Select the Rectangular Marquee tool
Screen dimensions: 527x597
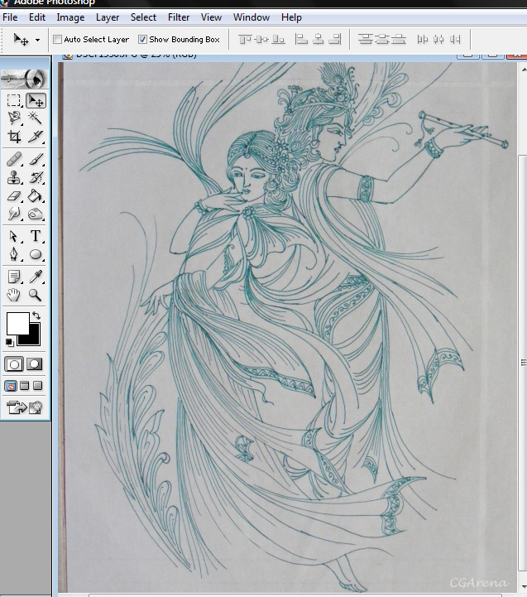pos(14,100)
